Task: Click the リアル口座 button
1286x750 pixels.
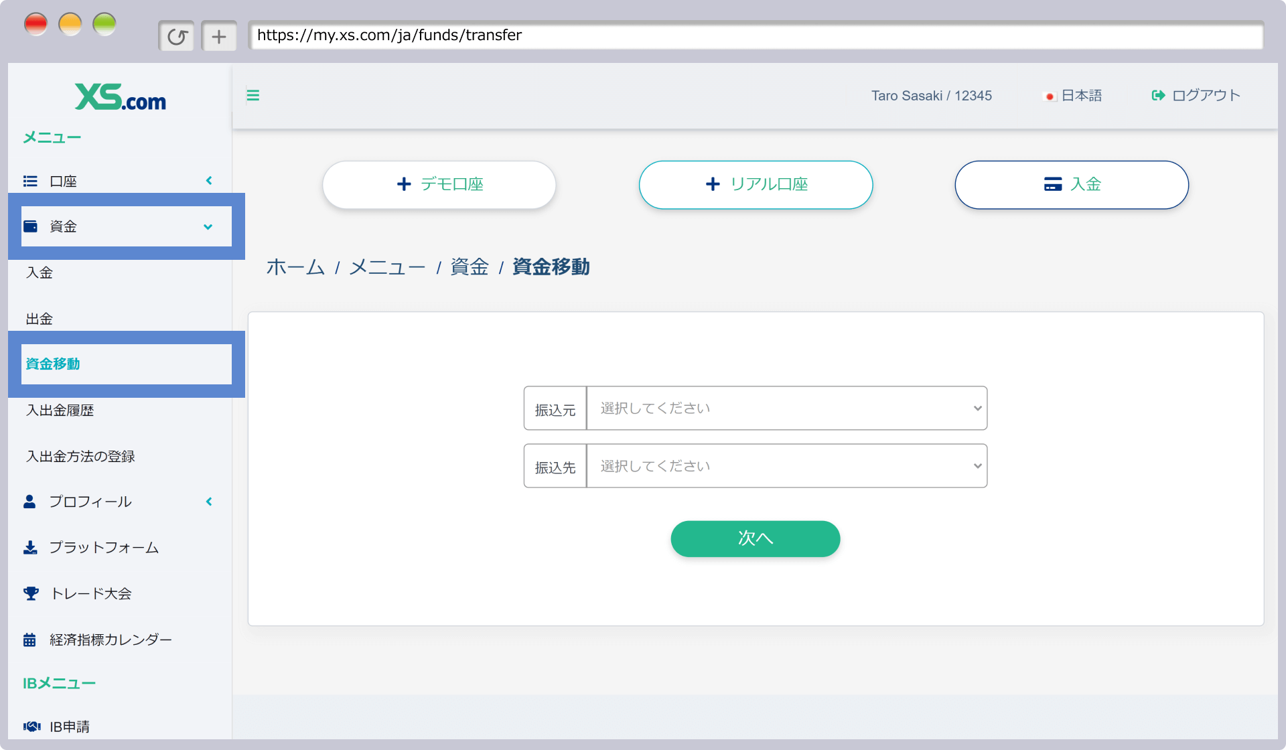Action: [x=756, y=185]
